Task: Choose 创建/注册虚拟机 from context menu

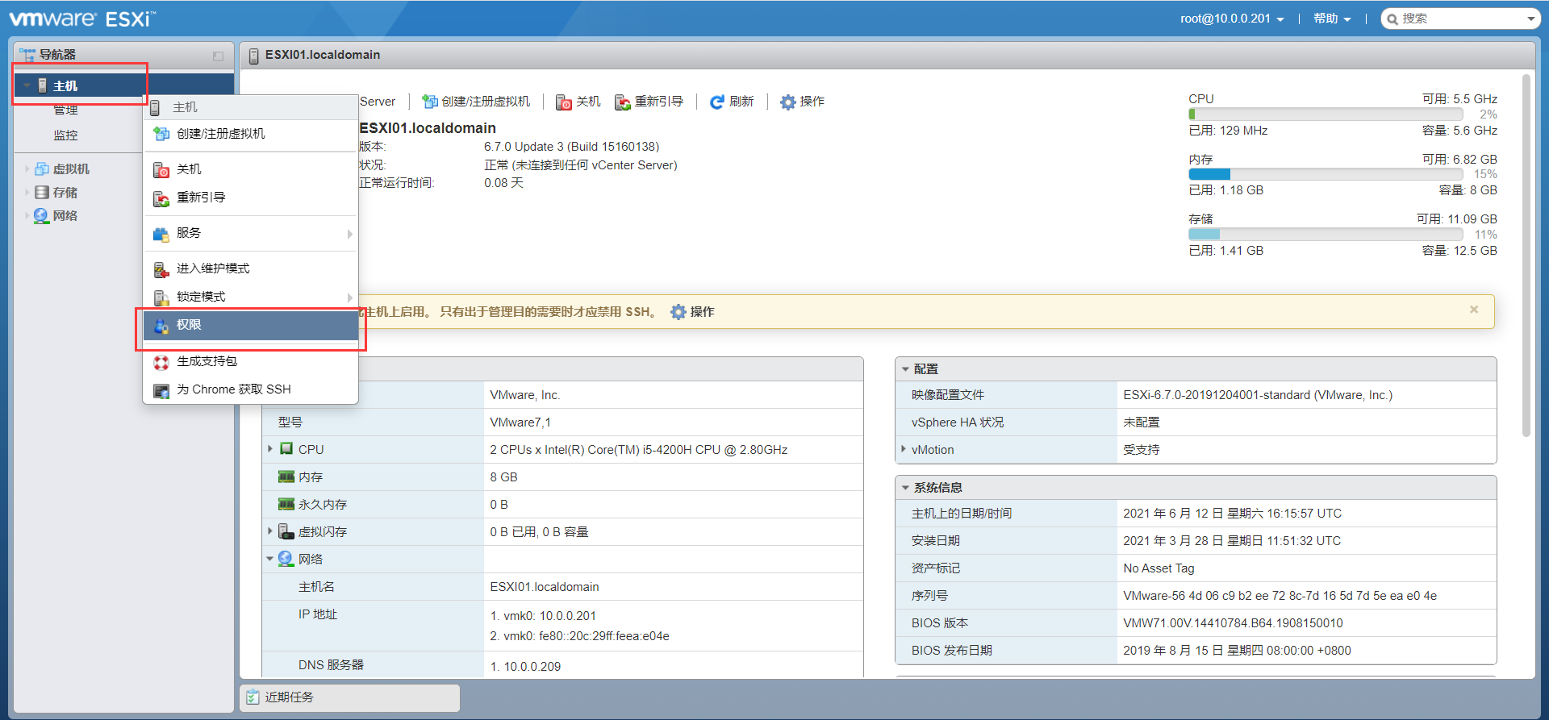Action: pyautogui.click(x=251, y=134)
